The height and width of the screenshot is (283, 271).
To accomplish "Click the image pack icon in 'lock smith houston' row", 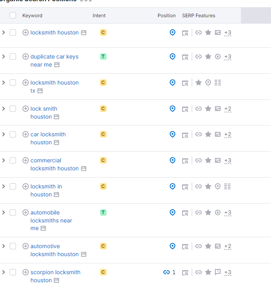I will [x=218, y=109].
